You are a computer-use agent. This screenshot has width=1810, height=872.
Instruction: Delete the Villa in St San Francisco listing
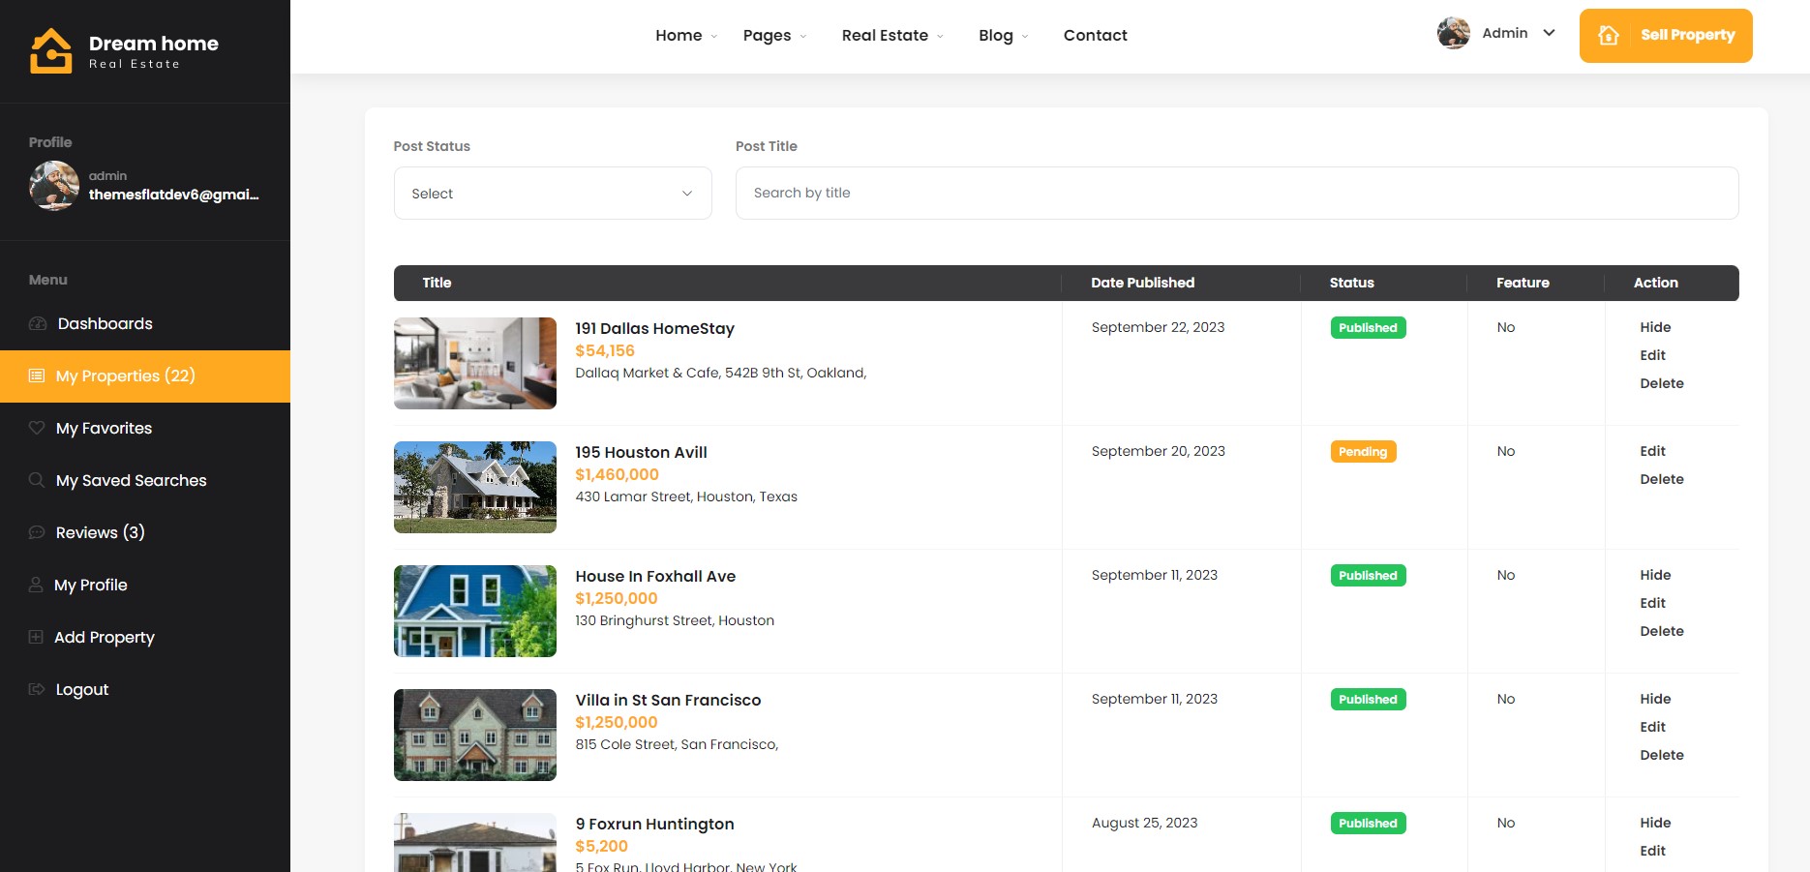pyautogui.click(x=1662, y=755)
